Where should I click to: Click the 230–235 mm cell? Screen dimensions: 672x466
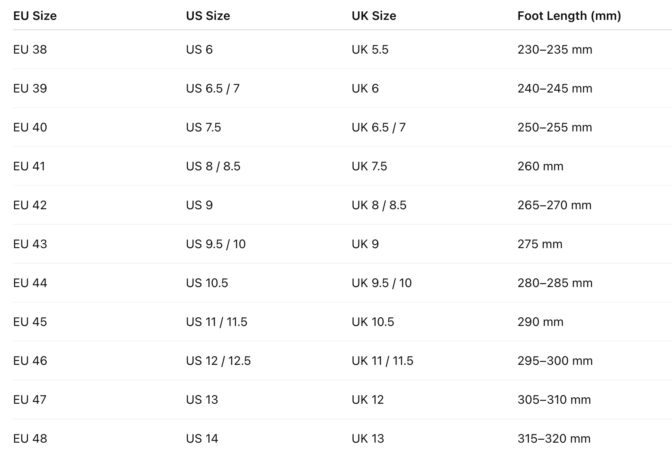coord(555,50)
